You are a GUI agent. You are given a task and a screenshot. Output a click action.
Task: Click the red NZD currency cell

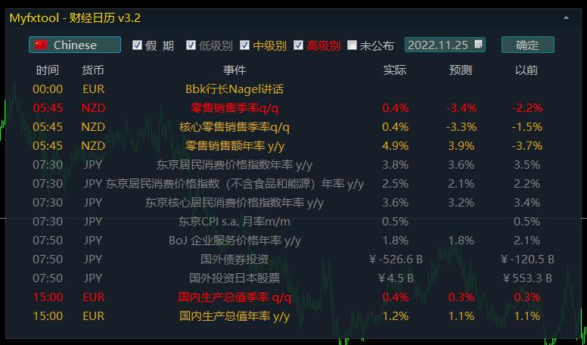93,108
